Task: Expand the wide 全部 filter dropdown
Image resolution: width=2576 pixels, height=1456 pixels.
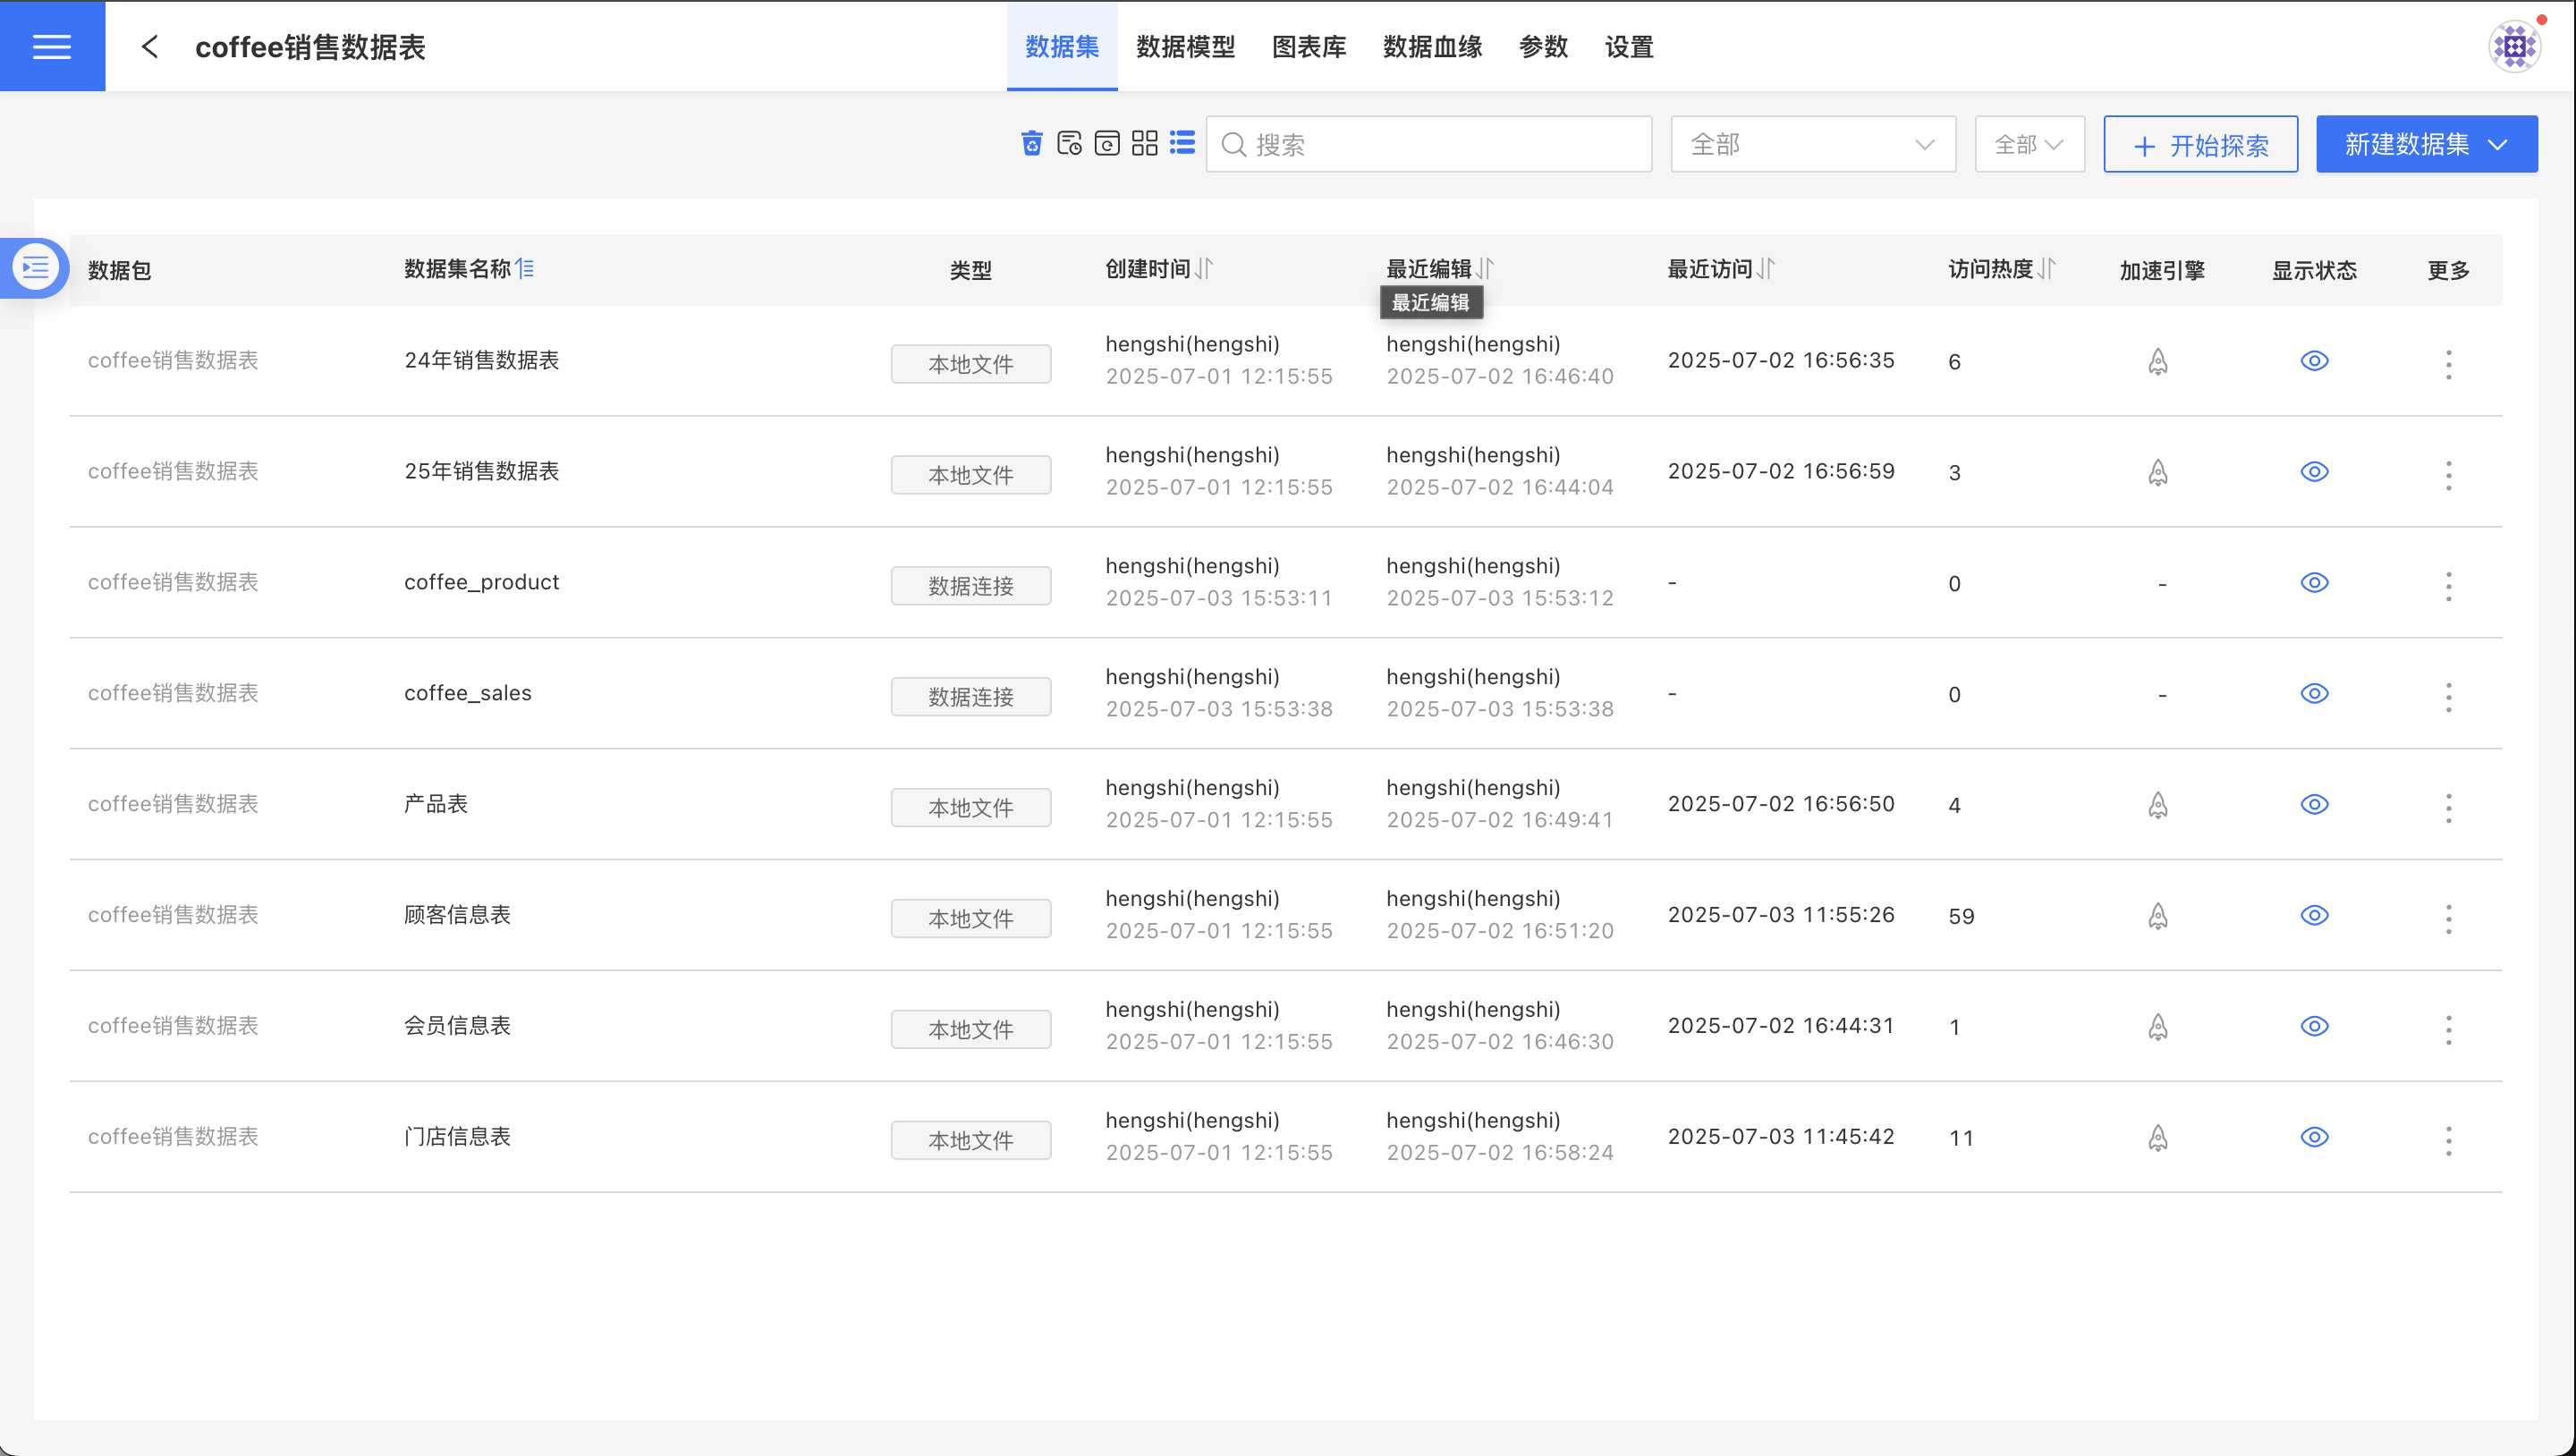Action: [x=1812, y=145]
